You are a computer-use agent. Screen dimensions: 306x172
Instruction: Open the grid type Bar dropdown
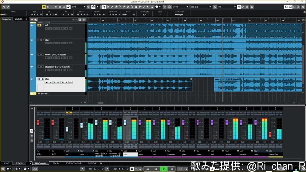point(201,7)
